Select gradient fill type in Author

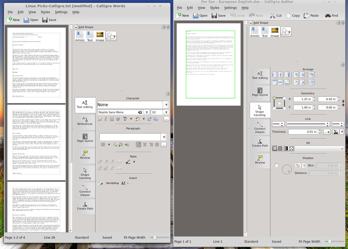(x=286, y=148)
